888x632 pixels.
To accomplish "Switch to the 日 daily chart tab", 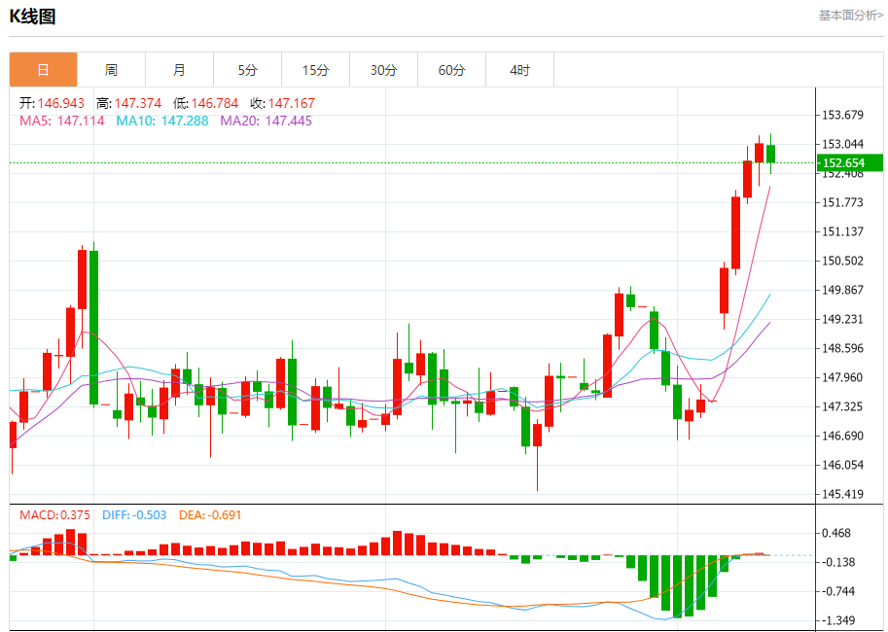I will (x=43, y=70).
